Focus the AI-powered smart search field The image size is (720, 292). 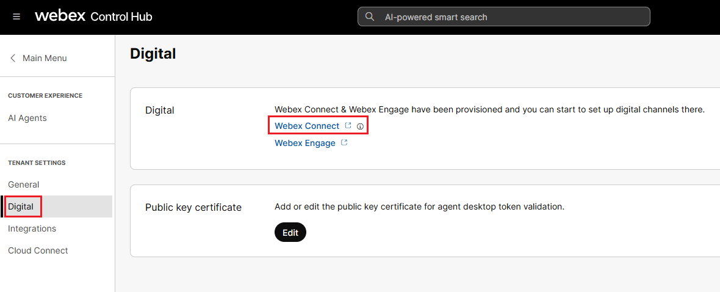(x=513, y=17)
